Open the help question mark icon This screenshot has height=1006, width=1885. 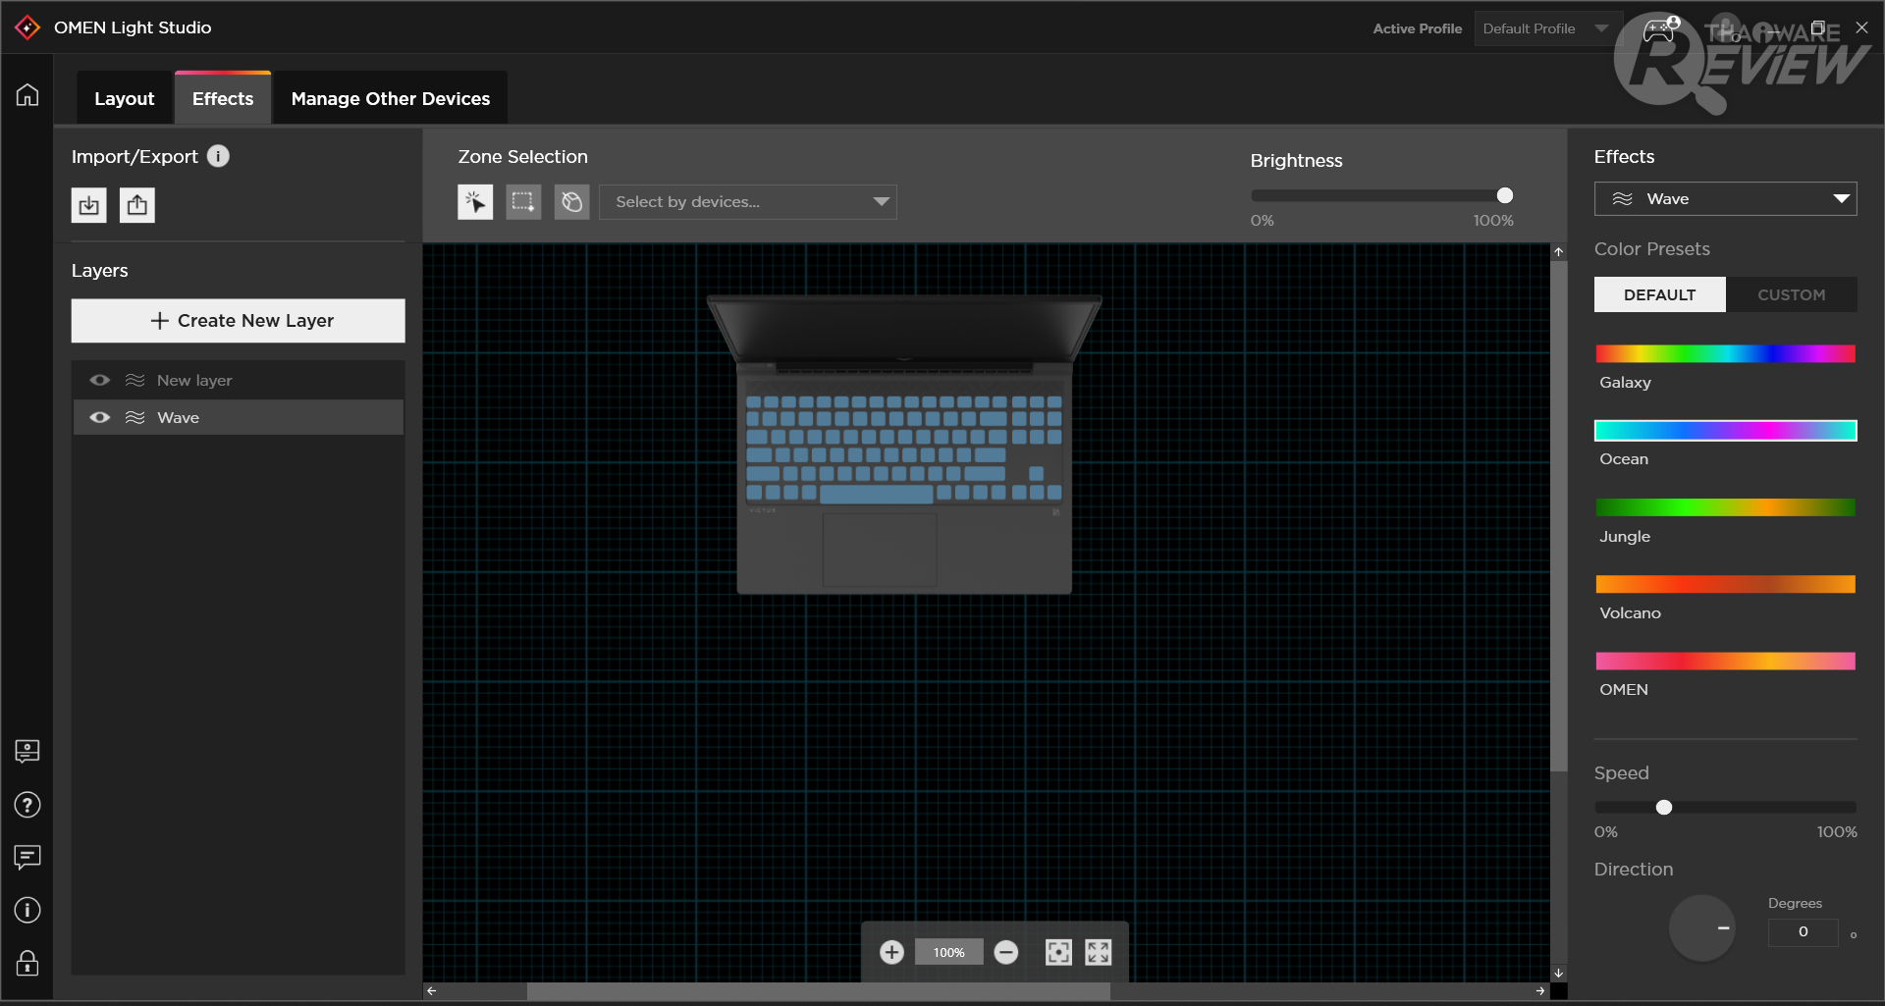(x=27, y=806)
